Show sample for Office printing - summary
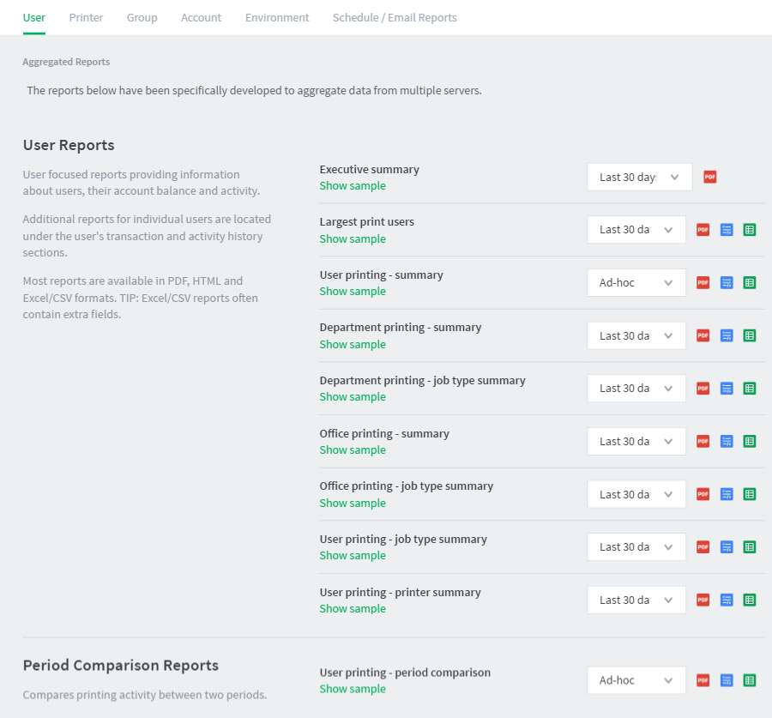 click(x=353, y=450)
